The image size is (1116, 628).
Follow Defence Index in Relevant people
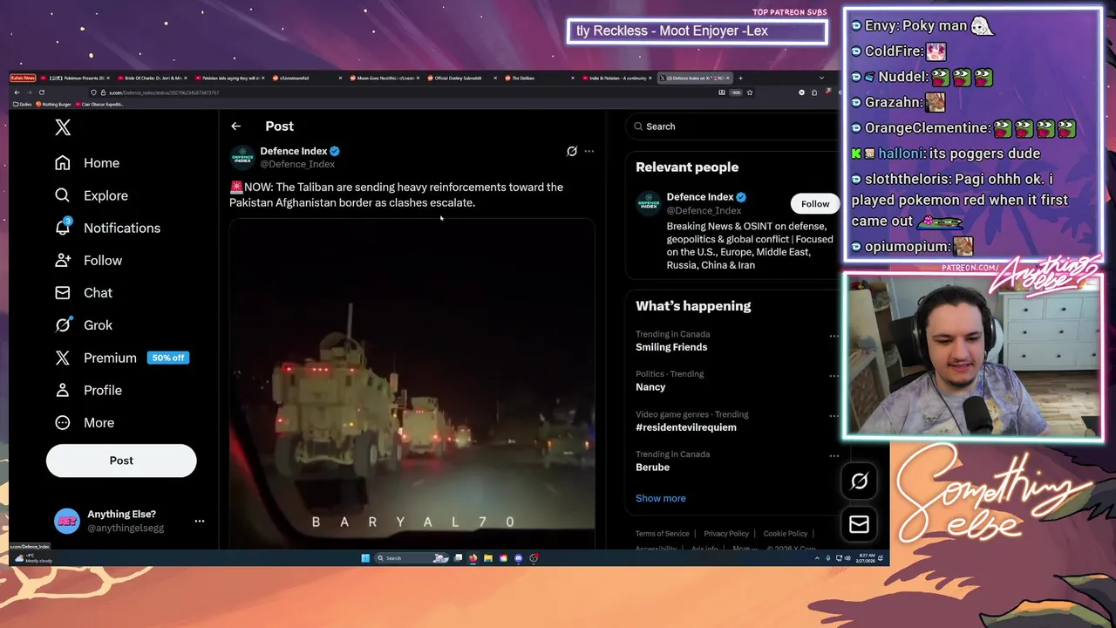point(815,204)
